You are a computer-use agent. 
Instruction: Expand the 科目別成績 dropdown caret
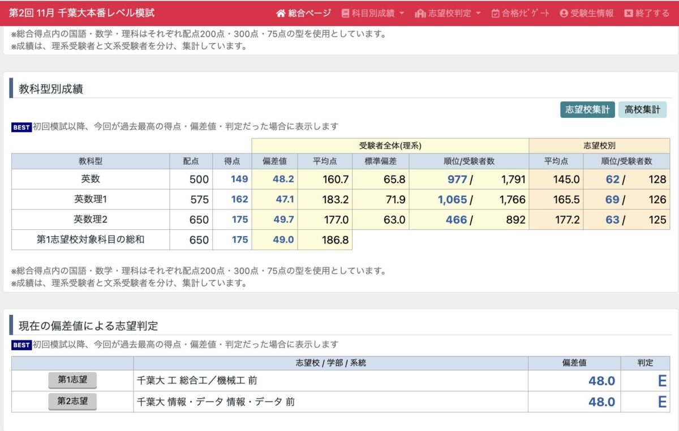tap(402, 13)
